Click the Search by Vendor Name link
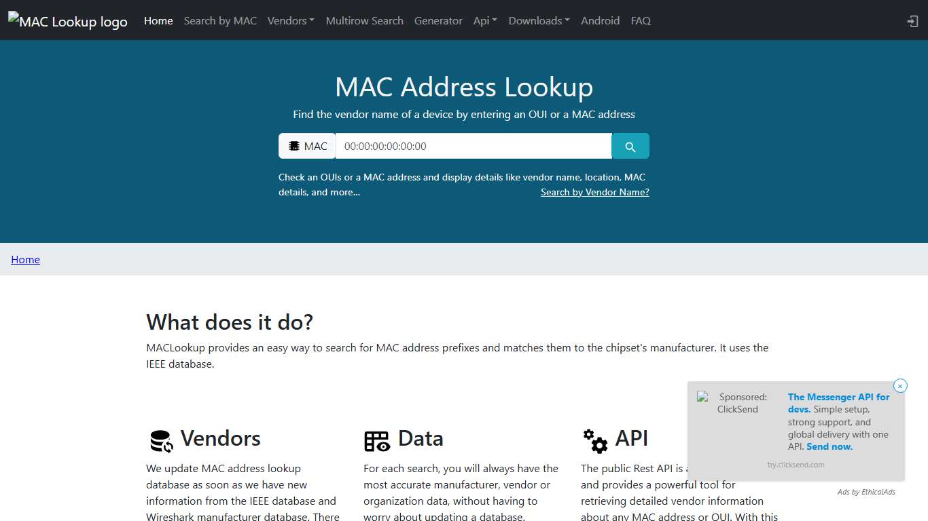This screenshot has width=928, height=521. (x=595, y=192)
